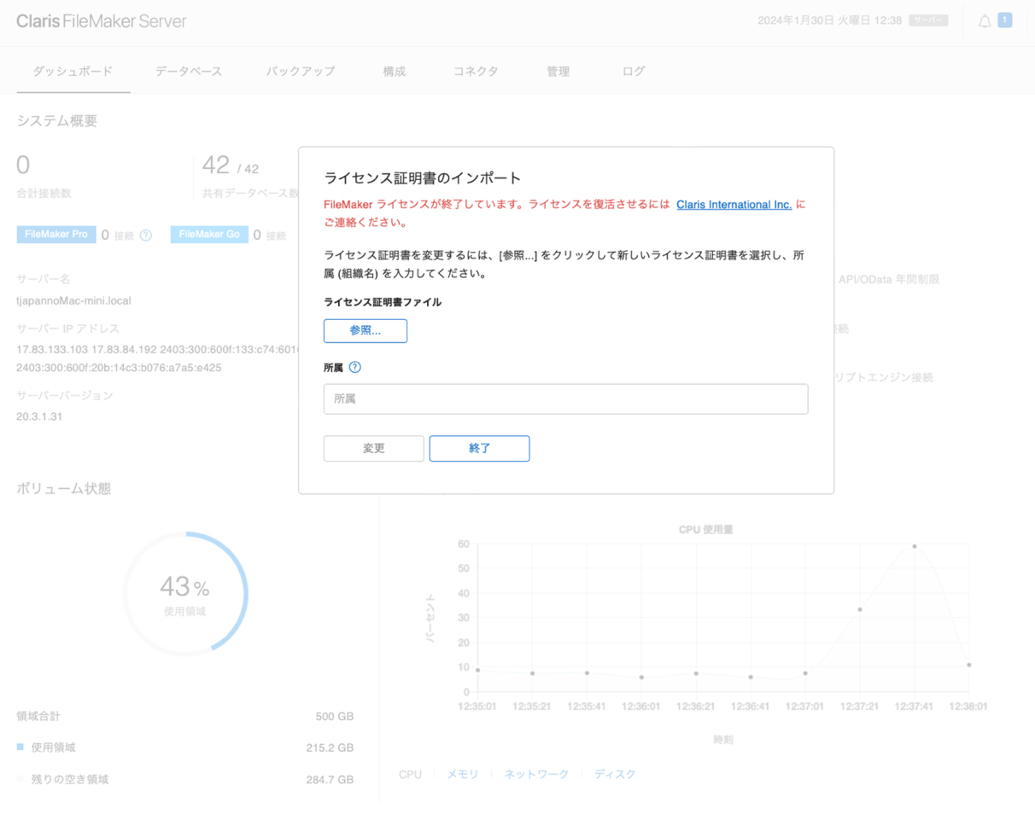The width and height of the screenshot is (1035, 820).
Task: Open the 管理 tab
Action: 558,72
